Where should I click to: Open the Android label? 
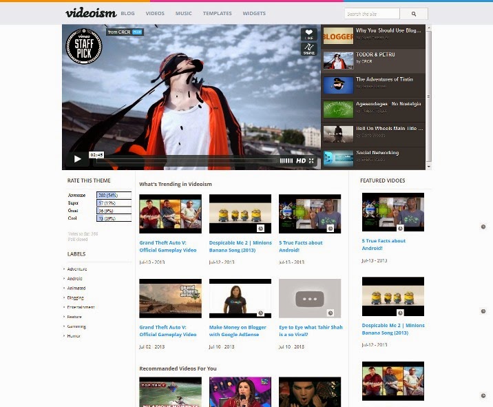click(x=74, y=279)
